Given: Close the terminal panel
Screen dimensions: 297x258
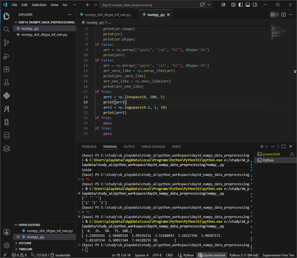Looking at the screenshot, I should [291, 146].
